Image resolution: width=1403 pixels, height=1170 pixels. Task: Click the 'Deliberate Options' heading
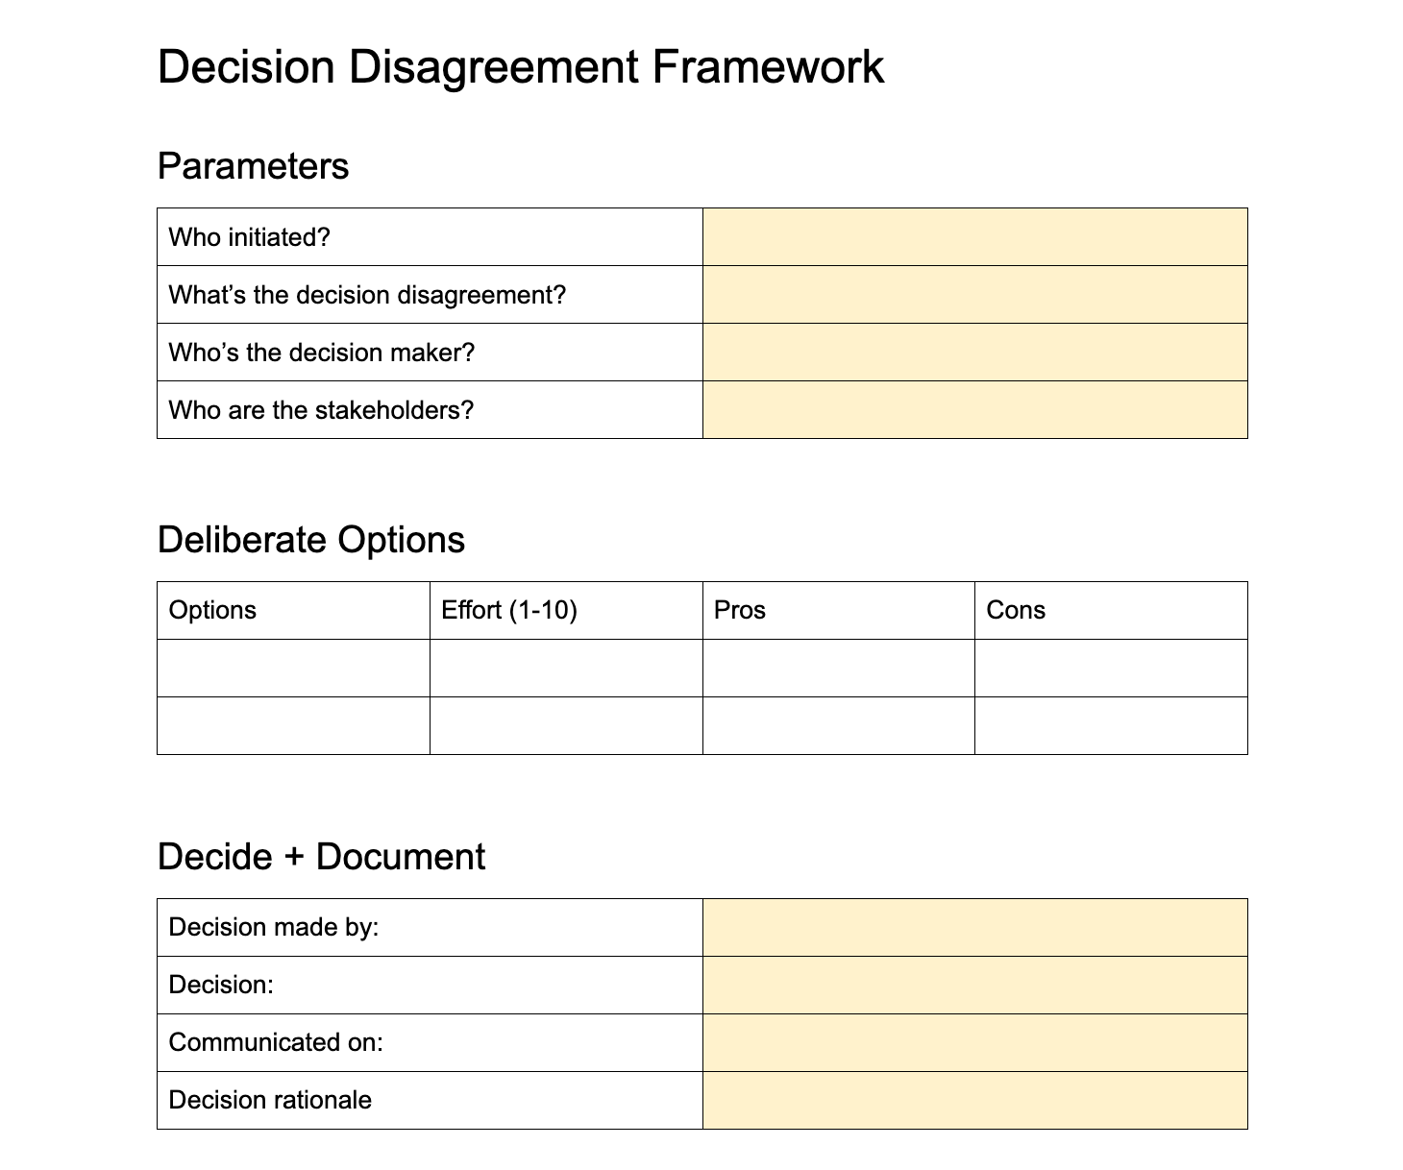click(x=311, y=540)
